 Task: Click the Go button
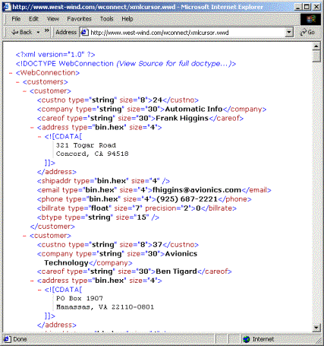pos(307,32)
